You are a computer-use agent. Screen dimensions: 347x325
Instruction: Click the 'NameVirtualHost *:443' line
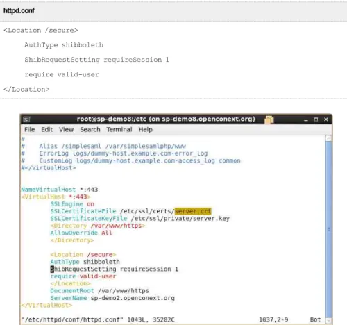60,190
